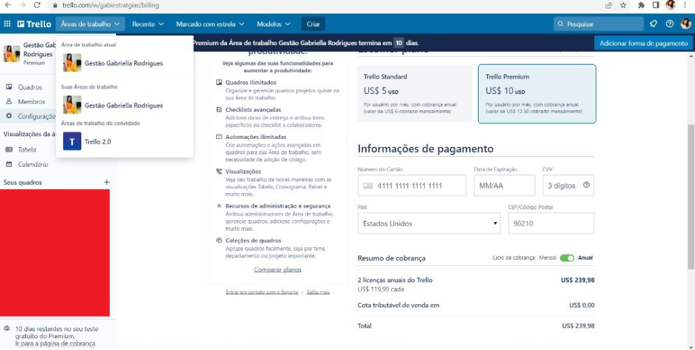The width and height of the screenshot is (695, 350).
Task: Select the Trello Standard plan card
Action: (415, 94)
